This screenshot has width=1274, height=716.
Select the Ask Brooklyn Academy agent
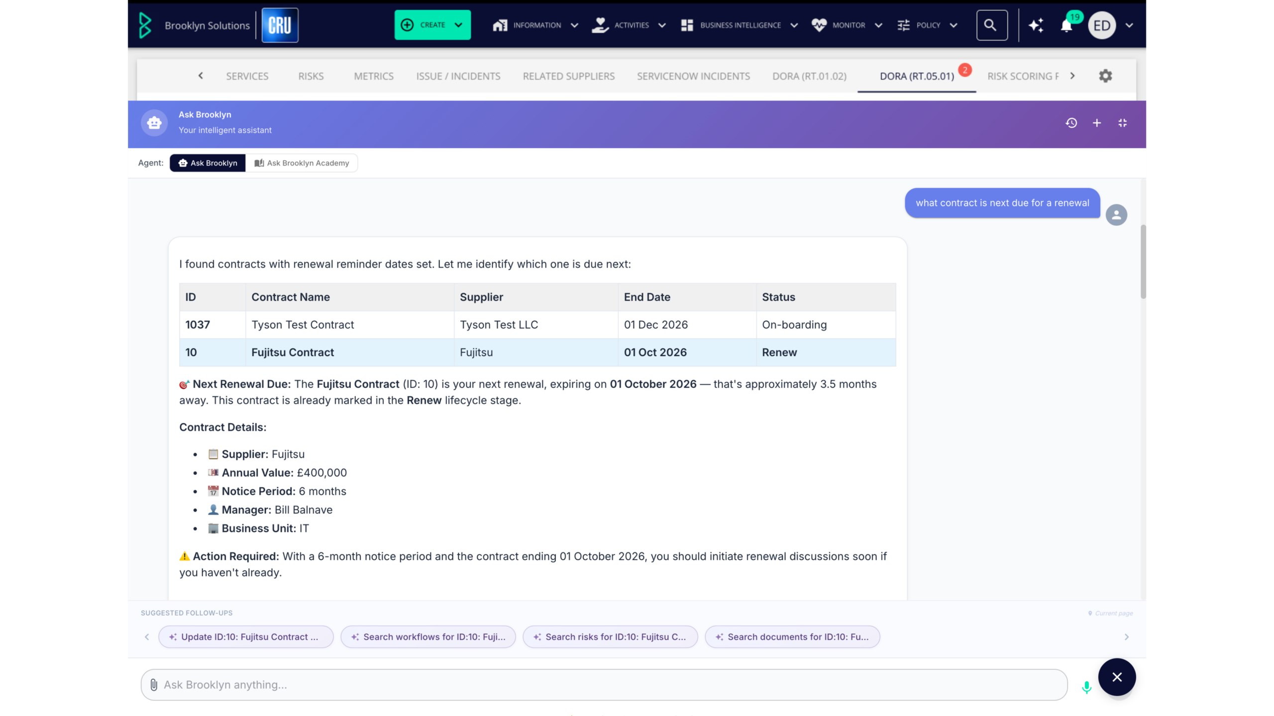(x=302, y=163)
